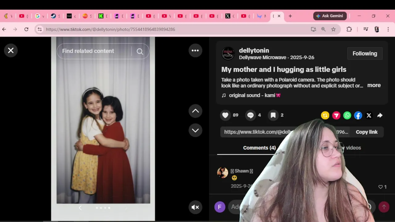395x222 pixels.
Task: Switch to the banana icon tab
Action: [8, 16]
